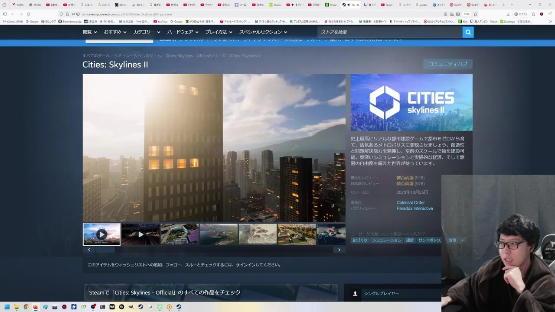The height and width of the screenshot is (312, 555).
Task: Click the store search magnifier button
Action: (x=468, y=32)
